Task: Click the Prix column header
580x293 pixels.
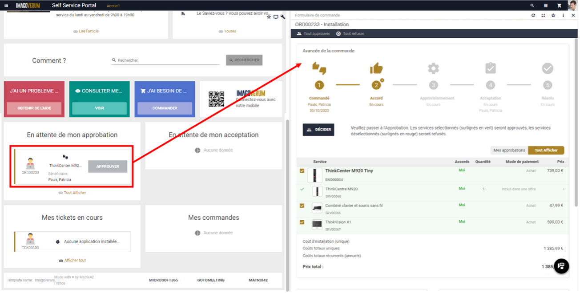Action: (560, 162)
